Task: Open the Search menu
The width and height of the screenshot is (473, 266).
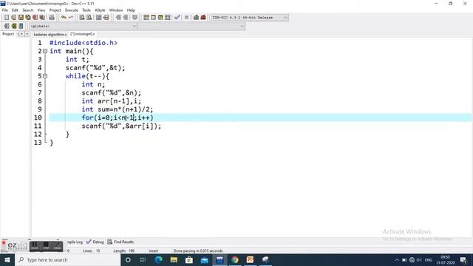Action: (28, 10)
